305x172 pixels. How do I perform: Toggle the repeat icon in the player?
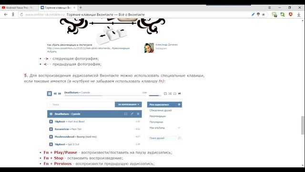(165, 94)
